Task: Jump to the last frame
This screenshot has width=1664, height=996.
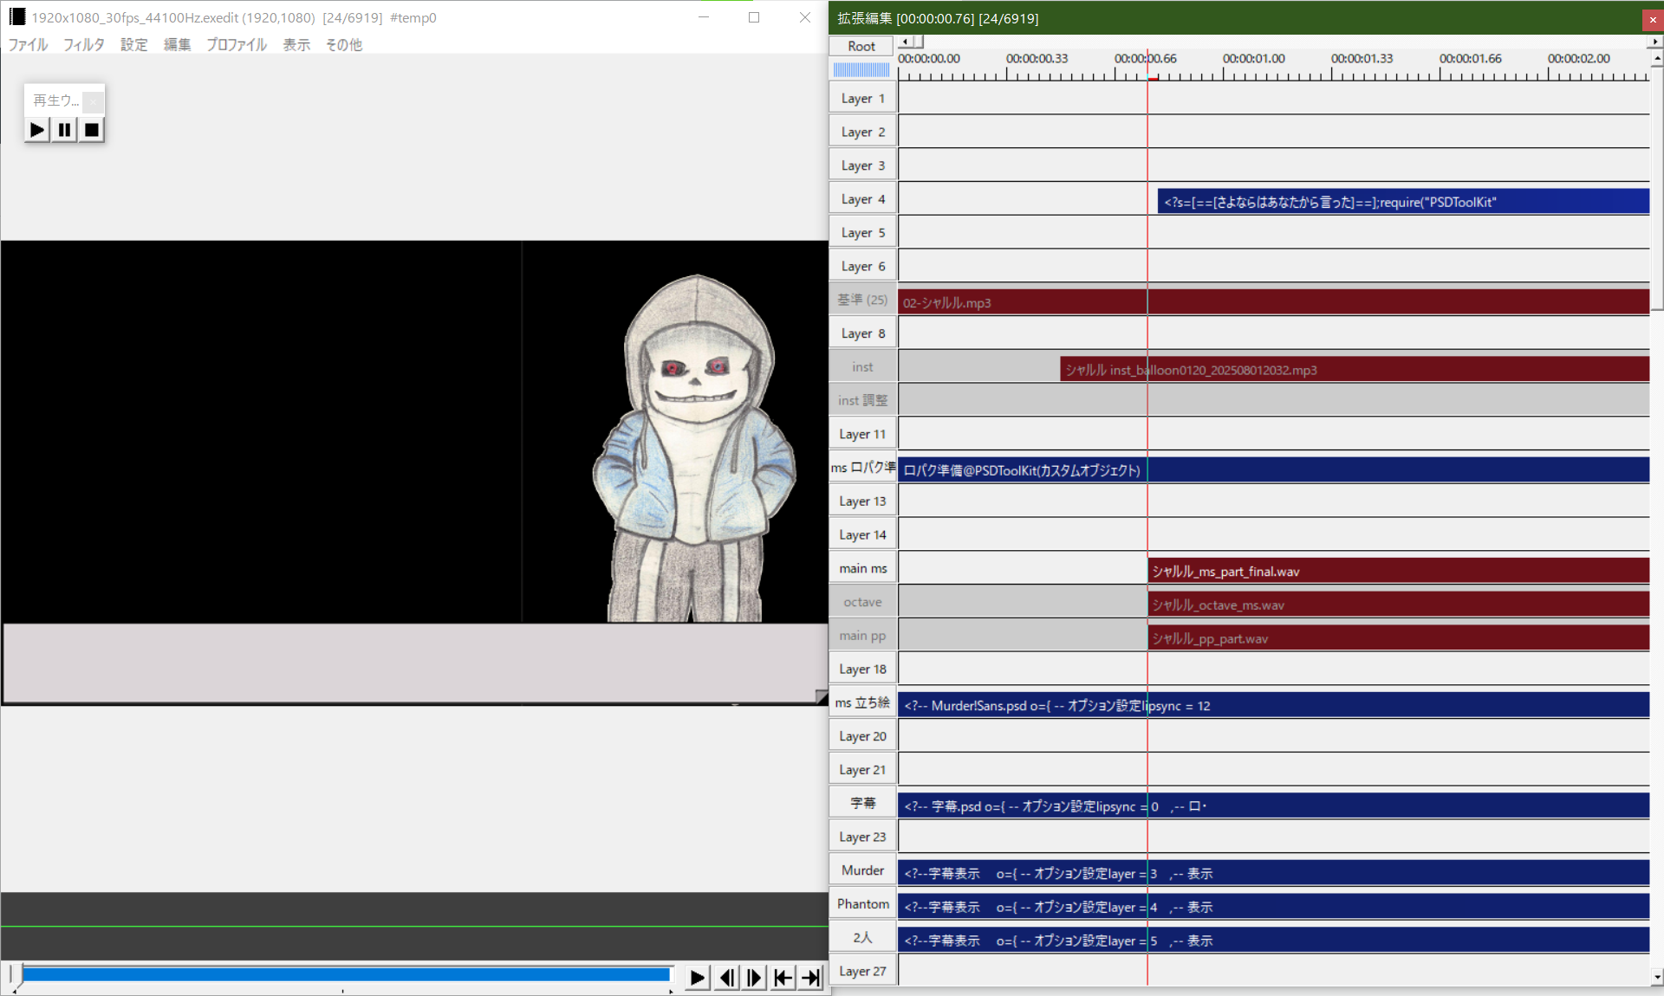Action: (811, 978)
